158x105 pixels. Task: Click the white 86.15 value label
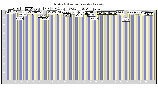(151, 11)
